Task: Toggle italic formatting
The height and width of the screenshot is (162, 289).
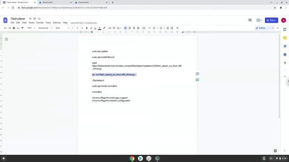Action: click(x=91, y=28)
